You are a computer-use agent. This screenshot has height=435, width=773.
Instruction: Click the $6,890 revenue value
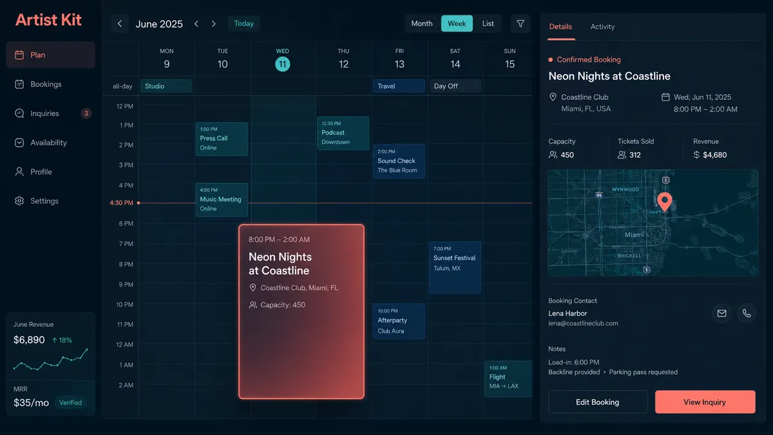[x=29, y=340]
